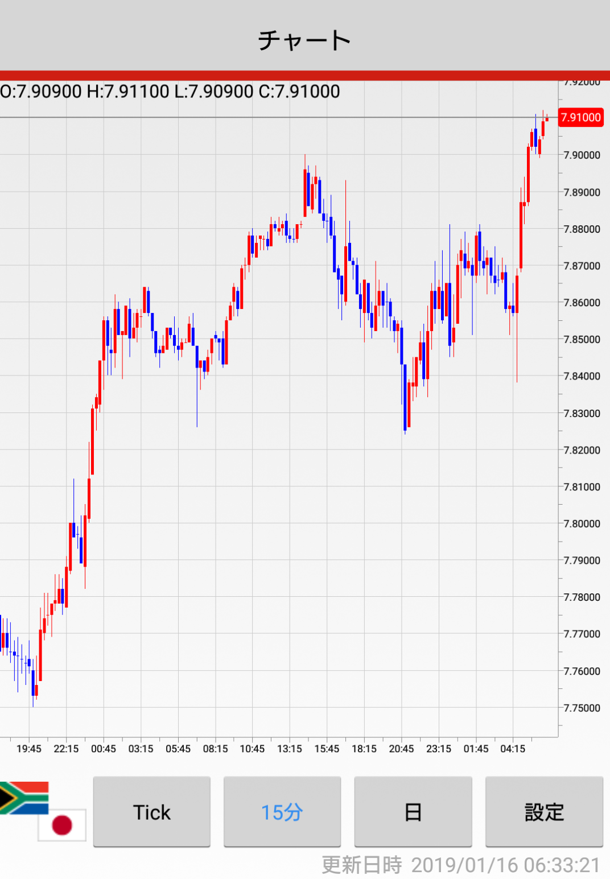Switch chart to Tick view
This screenshot has height=879, width=610.
pyautogui.click(x=152, y=812)
